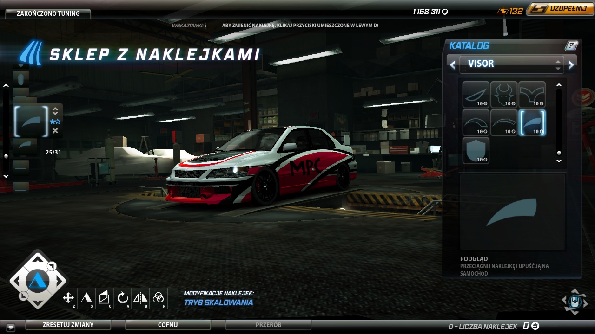The height and width of the screenshot is (334, 595).
Task: Click Zresetuj Zmiany button
Action: [68, 325]
